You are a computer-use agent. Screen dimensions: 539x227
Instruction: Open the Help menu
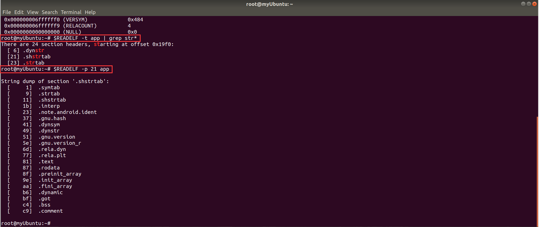pyautogui.click(x=90, y=12)
